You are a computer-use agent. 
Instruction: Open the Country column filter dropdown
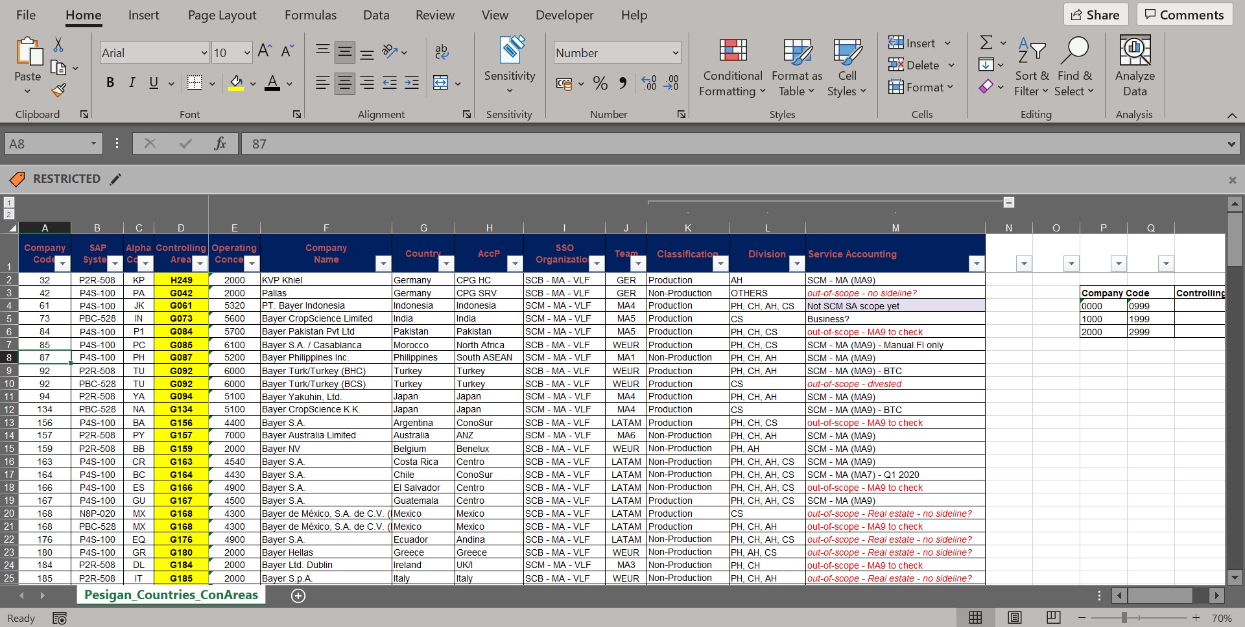click(445, 263)
